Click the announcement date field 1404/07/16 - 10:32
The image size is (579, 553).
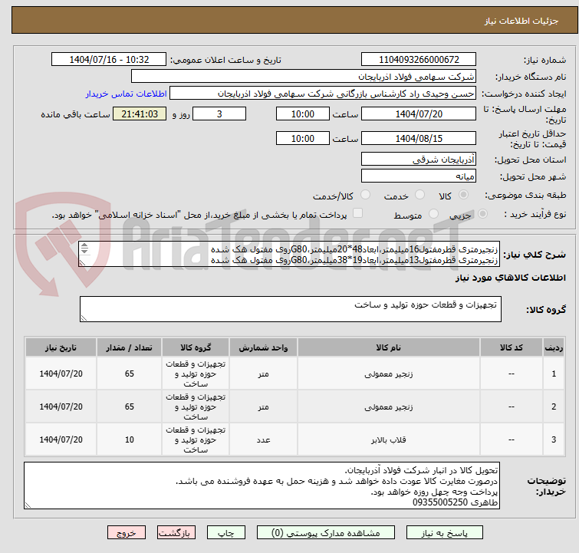click(109, 60)
